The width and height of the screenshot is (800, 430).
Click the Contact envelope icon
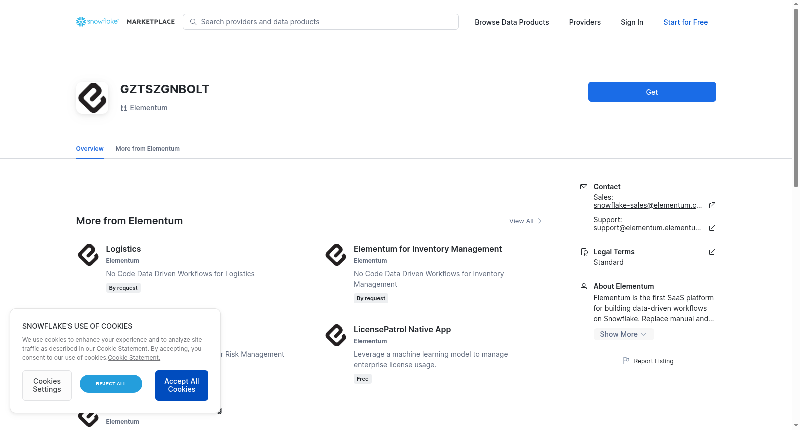pyautogui.click(x=584, y=187)
